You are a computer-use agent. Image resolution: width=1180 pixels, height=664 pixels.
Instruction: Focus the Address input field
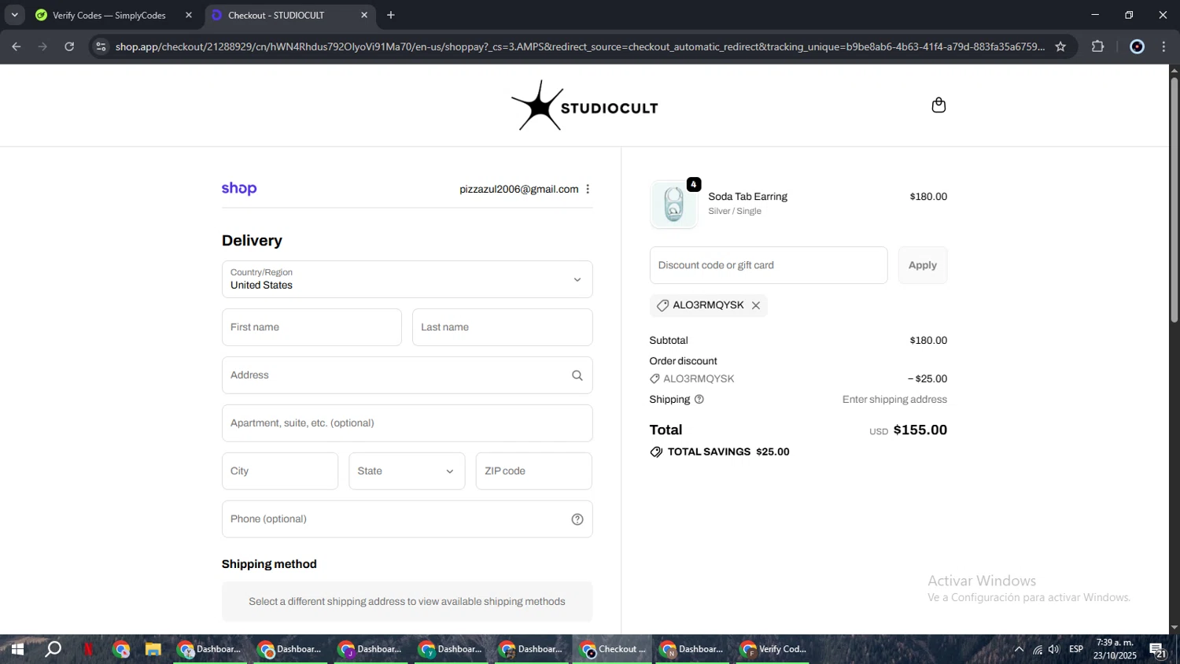(x=407, y=375)
